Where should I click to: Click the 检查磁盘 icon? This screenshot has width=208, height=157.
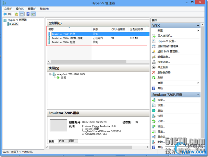153,62
